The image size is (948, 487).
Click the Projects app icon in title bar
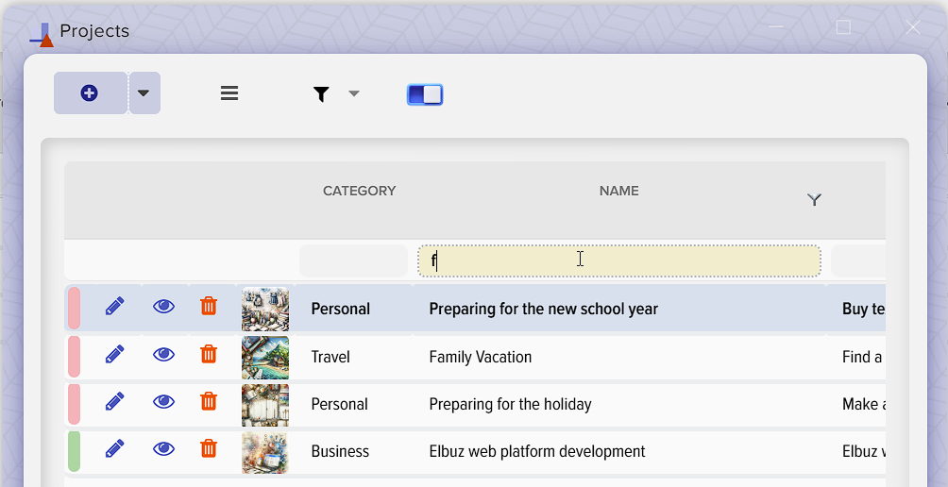42,34
